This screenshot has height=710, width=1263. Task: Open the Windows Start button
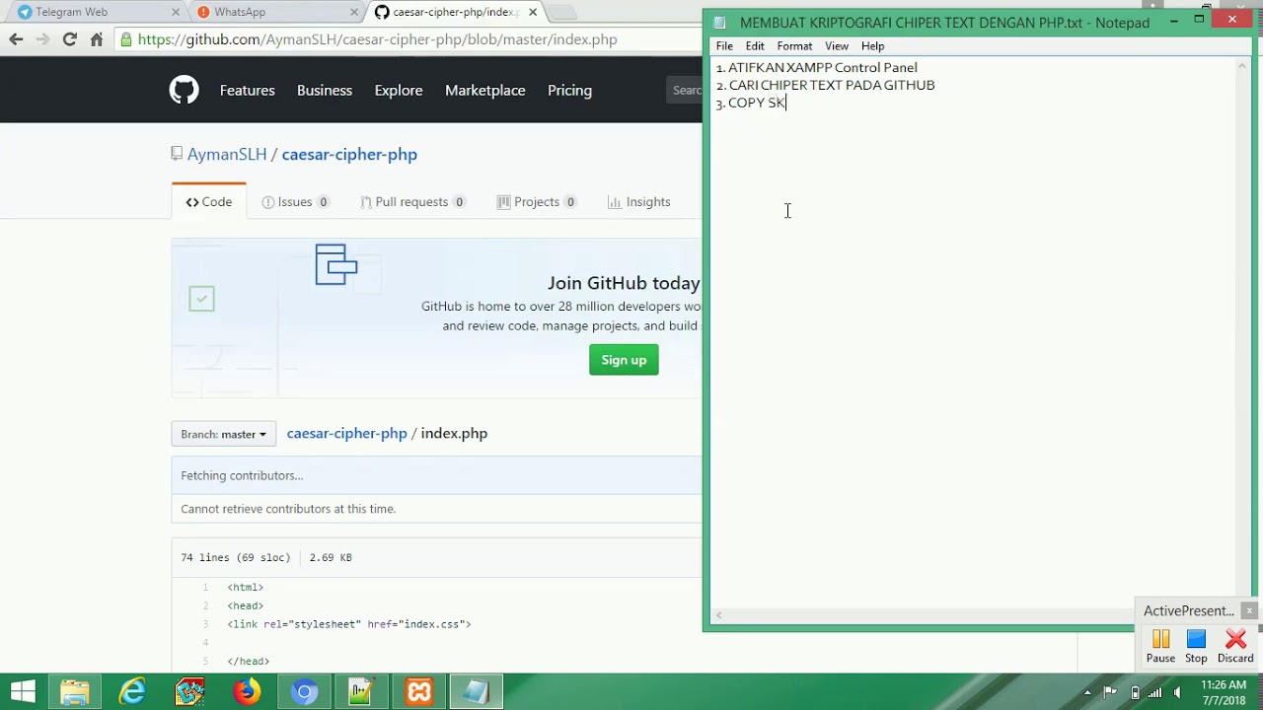[x=23, y=692]
